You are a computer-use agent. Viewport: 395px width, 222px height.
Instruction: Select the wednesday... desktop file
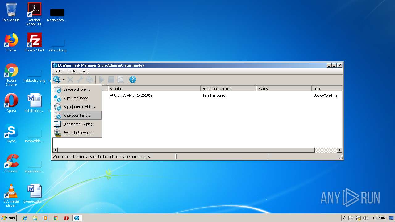[x=57, y=14]
